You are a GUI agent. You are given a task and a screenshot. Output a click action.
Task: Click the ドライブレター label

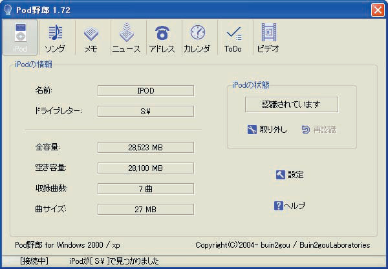point(58,111)
